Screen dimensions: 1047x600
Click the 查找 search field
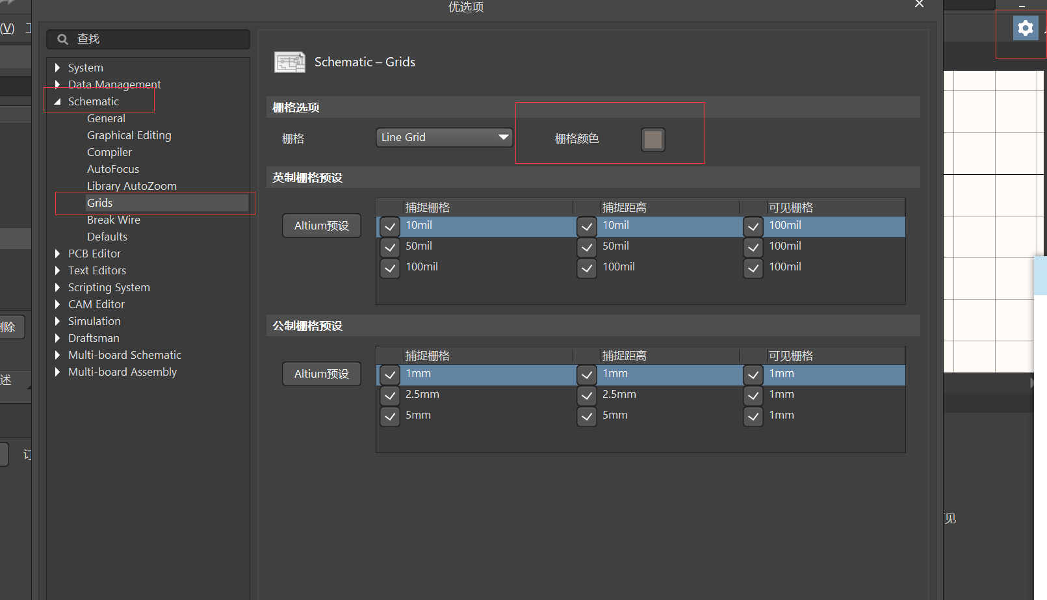[148, 39]
